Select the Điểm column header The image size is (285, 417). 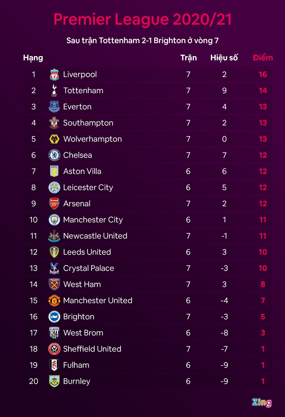point(263,58)
